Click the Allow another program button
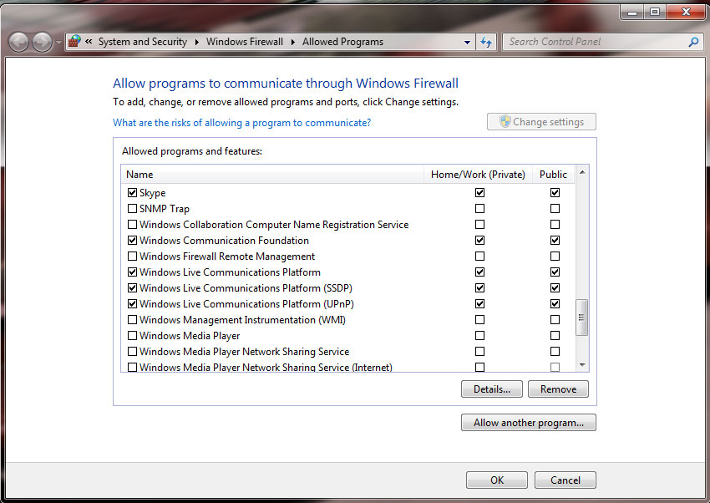The image size is (710, 503). pyautogui.click(x=528, y=423)
